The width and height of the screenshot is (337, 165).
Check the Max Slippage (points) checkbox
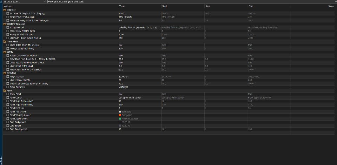(7, 80)
